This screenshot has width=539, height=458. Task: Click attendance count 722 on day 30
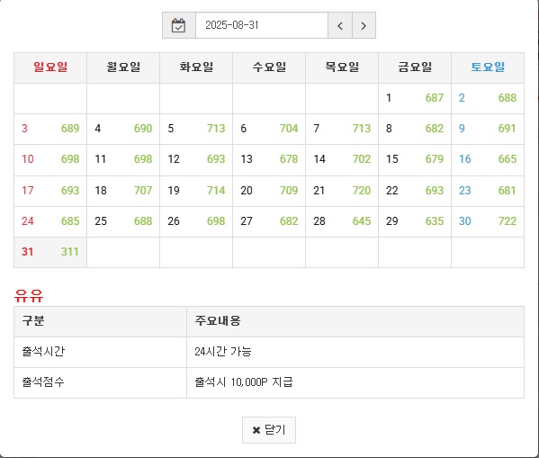click(508, 221)
